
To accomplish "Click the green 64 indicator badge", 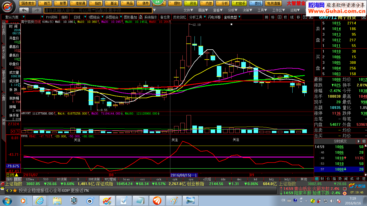I will pyautogui.click(x=157, y=2).
